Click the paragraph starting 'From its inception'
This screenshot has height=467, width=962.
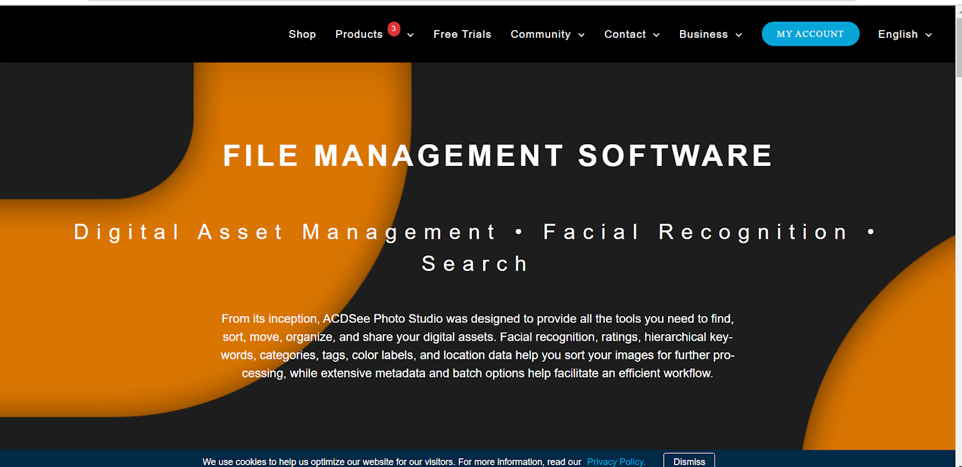pyautogui.click(x=477, y=346)
